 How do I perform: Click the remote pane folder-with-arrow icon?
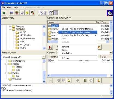click(99, 80)
